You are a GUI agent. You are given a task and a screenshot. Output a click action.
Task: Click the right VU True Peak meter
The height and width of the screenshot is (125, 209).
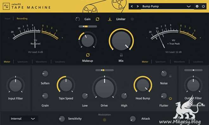(174, 36)
